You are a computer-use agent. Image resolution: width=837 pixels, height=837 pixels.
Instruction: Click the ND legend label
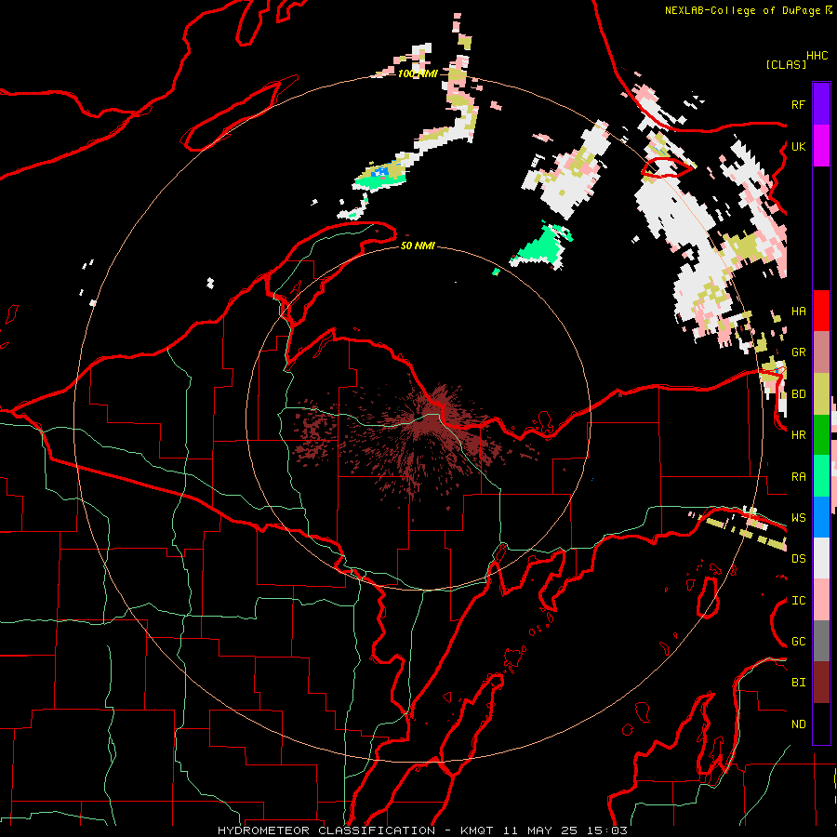pos(798,724)
